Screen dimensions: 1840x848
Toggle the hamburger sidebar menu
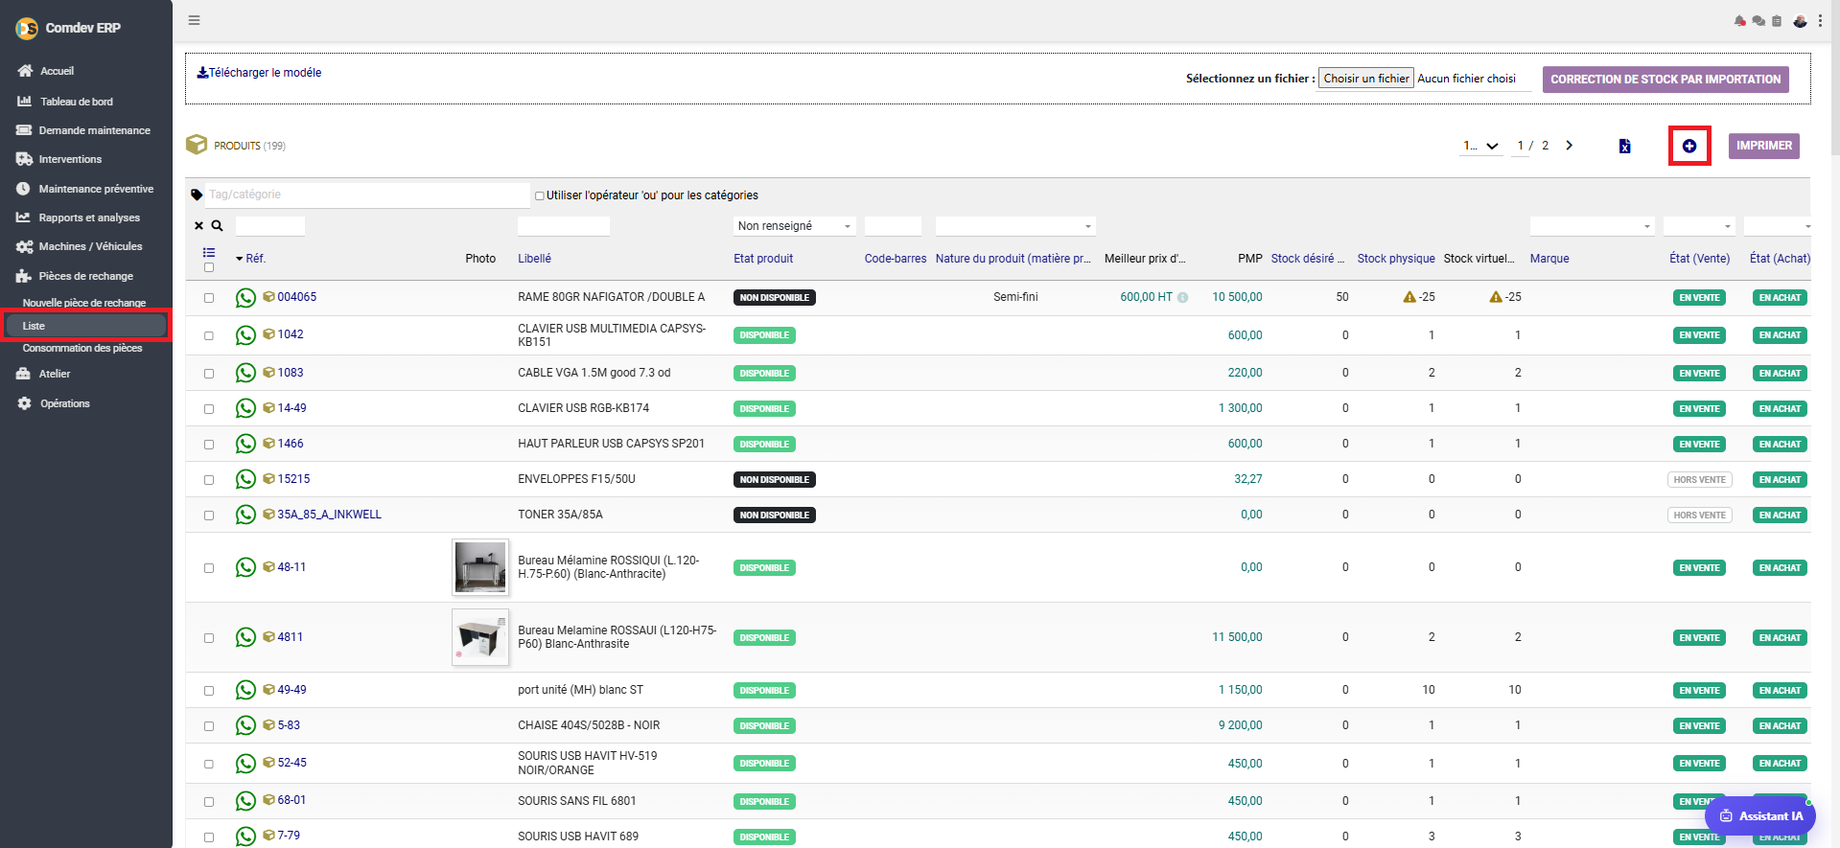point(195,20)
